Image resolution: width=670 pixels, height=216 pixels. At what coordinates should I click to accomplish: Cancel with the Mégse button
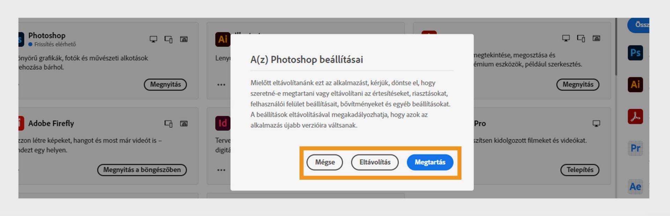click(x=325, y=162)
